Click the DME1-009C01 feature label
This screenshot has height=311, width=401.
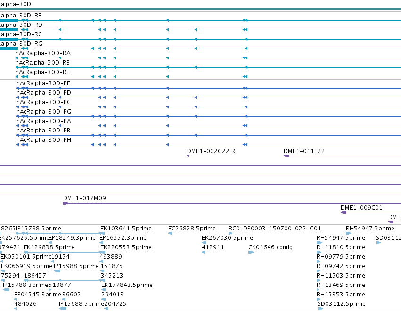tap(361, 208)
